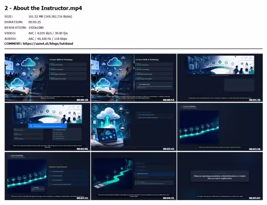Open the thumbnail timestamped 00:03:18

(x=220, y=127)
